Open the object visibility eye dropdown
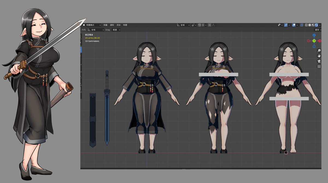 tap(280, 25)
